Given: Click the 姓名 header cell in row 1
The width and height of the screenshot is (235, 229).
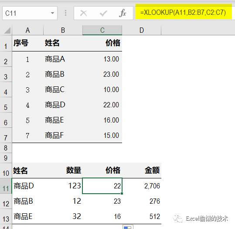Looking at the screenshot, I should pyautogui.click(x=63, y=44).
